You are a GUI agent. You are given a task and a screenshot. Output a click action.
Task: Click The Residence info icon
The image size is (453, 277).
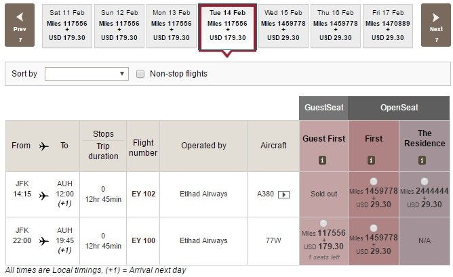[x=422, y=160]
